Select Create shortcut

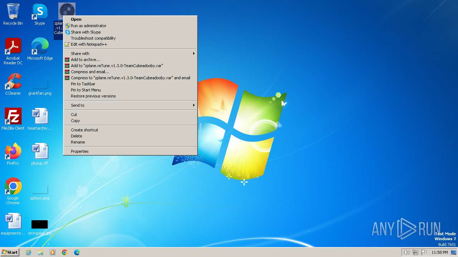click(x=130, y=130)
